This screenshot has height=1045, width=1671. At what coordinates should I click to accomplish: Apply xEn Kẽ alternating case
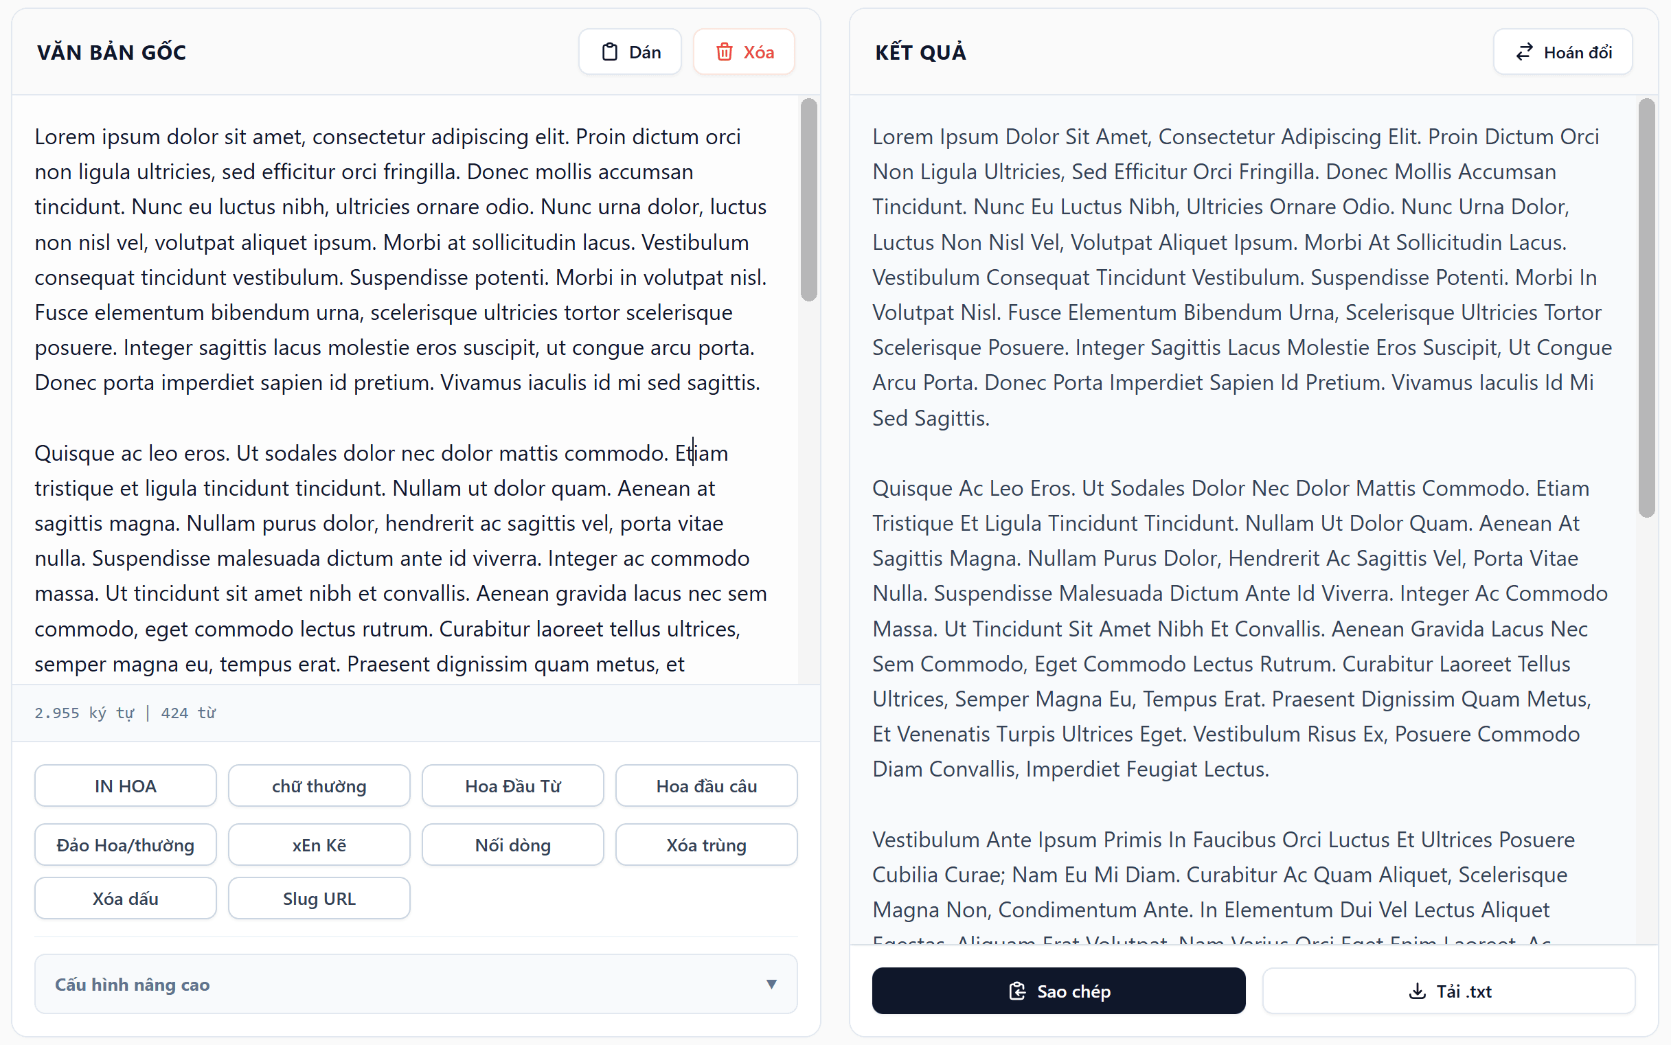pyautogui.click(x=319, y=845)
